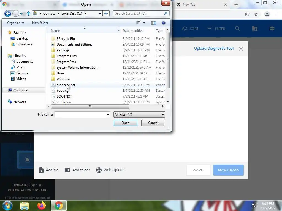This screenshot has width=282, height=211.
Task: Click the Web Upload globe icon
Action: click(99, 170)
